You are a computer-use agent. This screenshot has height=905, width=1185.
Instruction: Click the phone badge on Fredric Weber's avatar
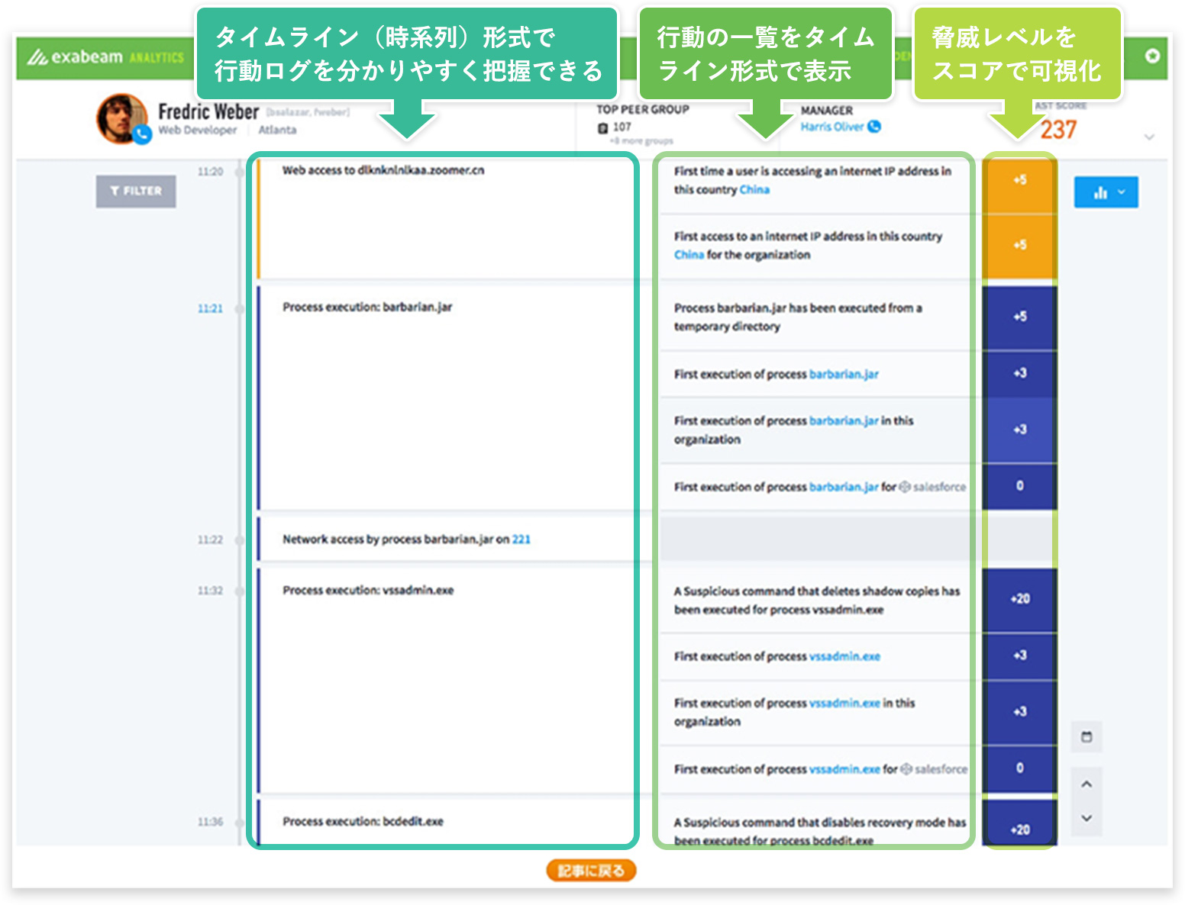coord(142,135)
